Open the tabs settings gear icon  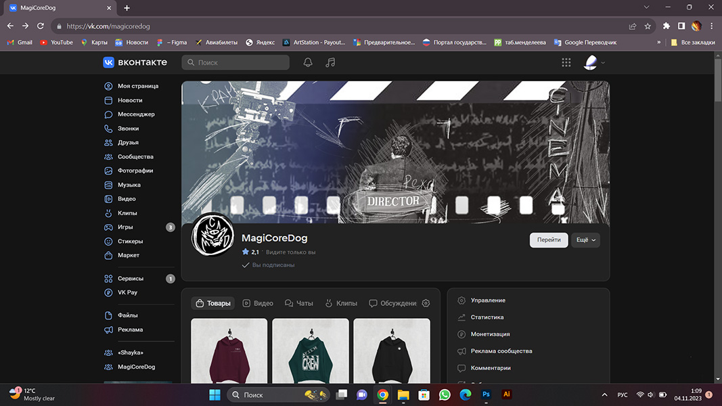point(426,303)
